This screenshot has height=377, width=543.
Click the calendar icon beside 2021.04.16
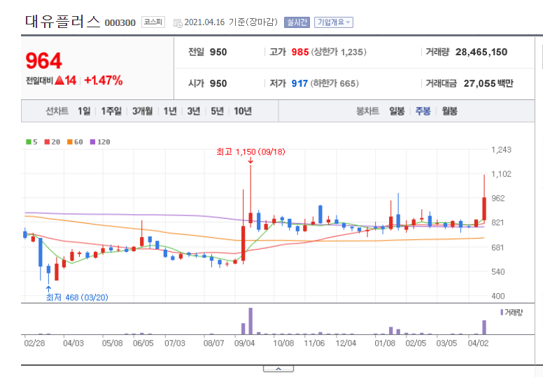tap(178, 23)
